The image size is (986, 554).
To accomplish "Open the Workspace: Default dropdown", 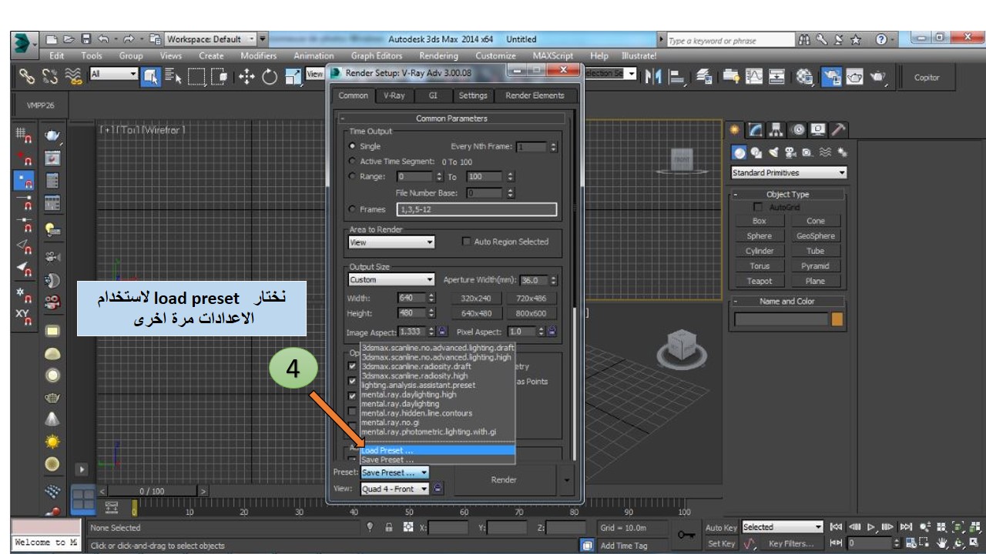I will pos(212,39).
